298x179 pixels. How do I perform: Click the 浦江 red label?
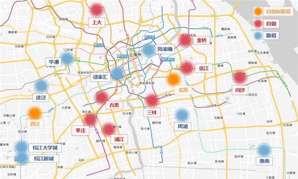[119, 139]
